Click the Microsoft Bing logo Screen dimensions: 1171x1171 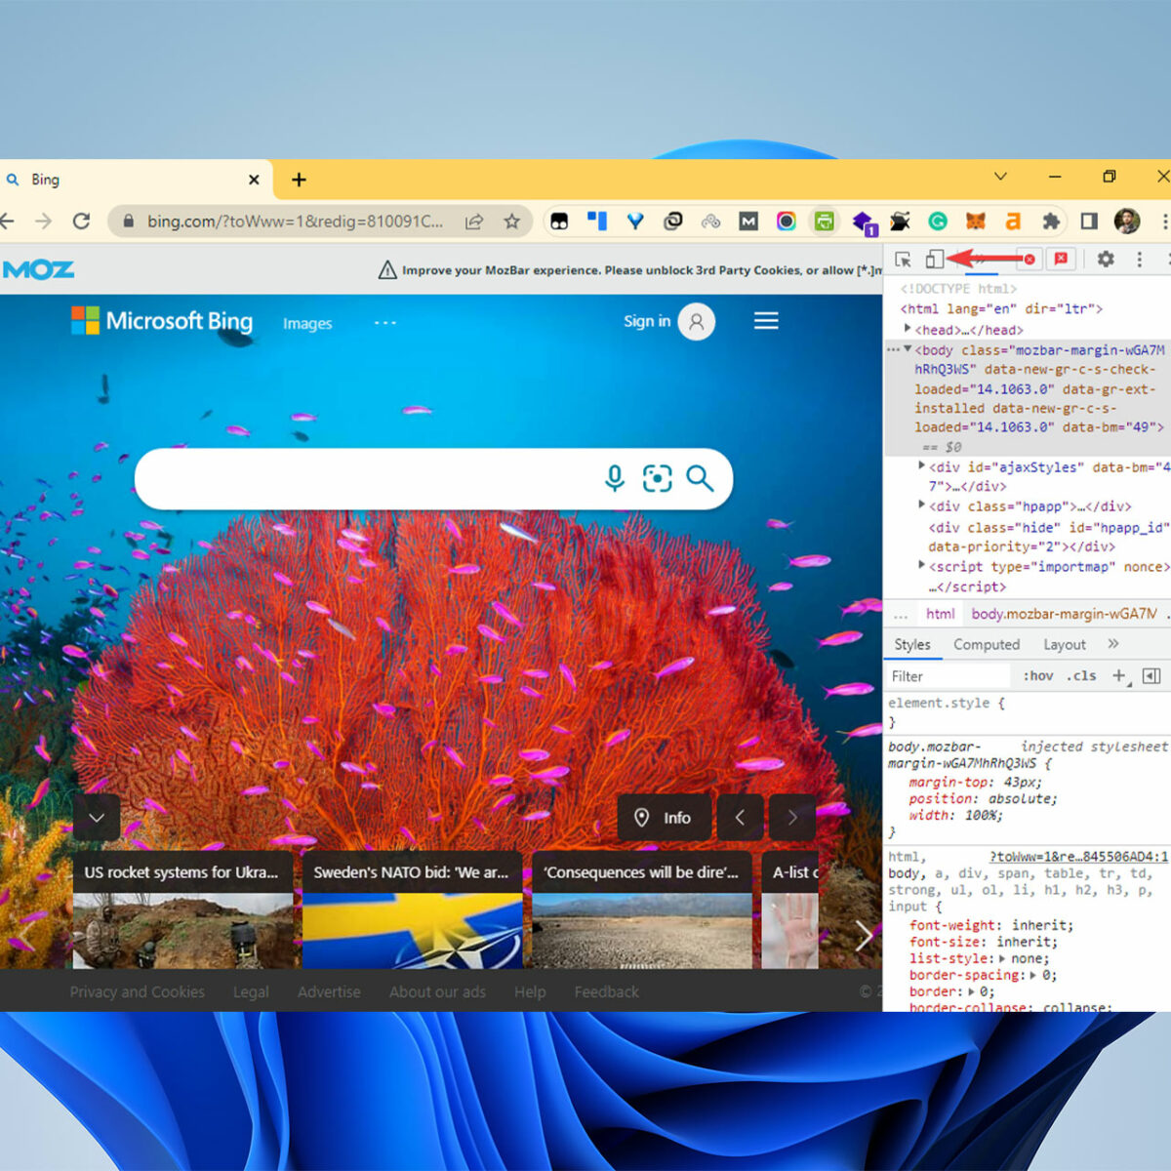pos(162,320)
